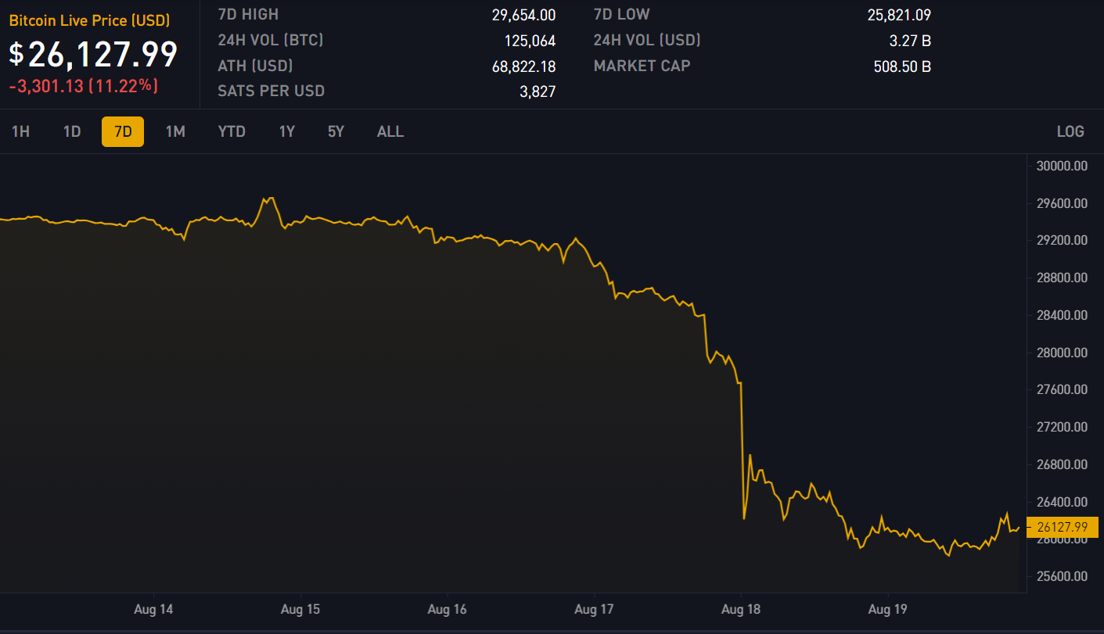Click the highlighted 7D range button
Viewport: 1104px width, 634px height.
tap(123, 131)
